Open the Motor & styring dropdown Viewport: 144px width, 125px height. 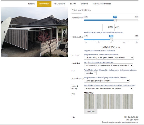coord(108,89)
